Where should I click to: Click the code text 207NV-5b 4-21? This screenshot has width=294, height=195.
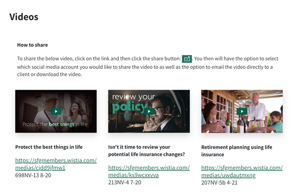[x=220, y=183]
